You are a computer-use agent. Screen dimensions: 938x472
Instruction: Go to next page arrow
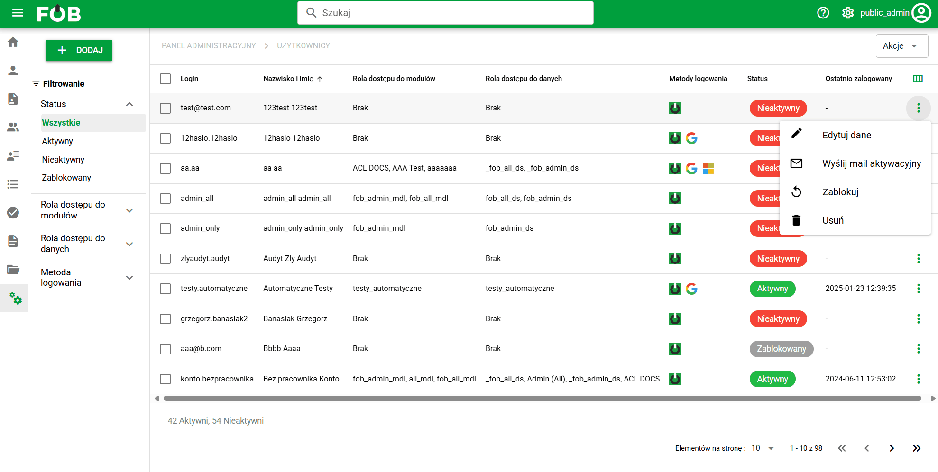[892, 448]
